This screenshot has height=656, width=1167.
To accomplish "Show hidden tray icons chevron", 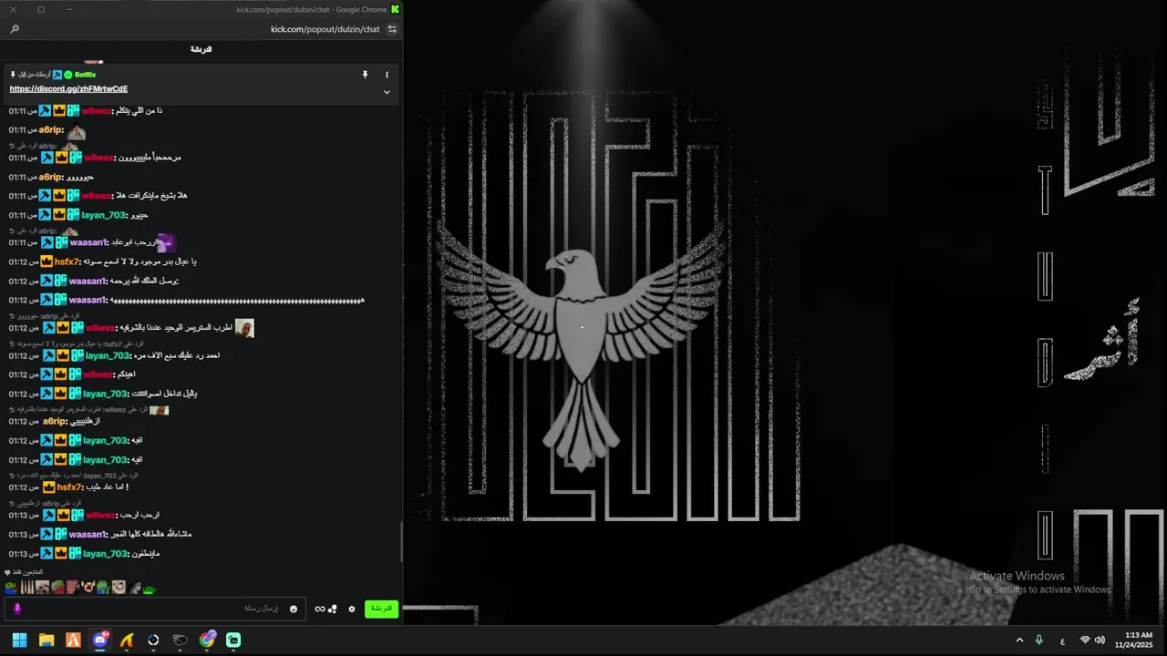I will point(1019,641).
